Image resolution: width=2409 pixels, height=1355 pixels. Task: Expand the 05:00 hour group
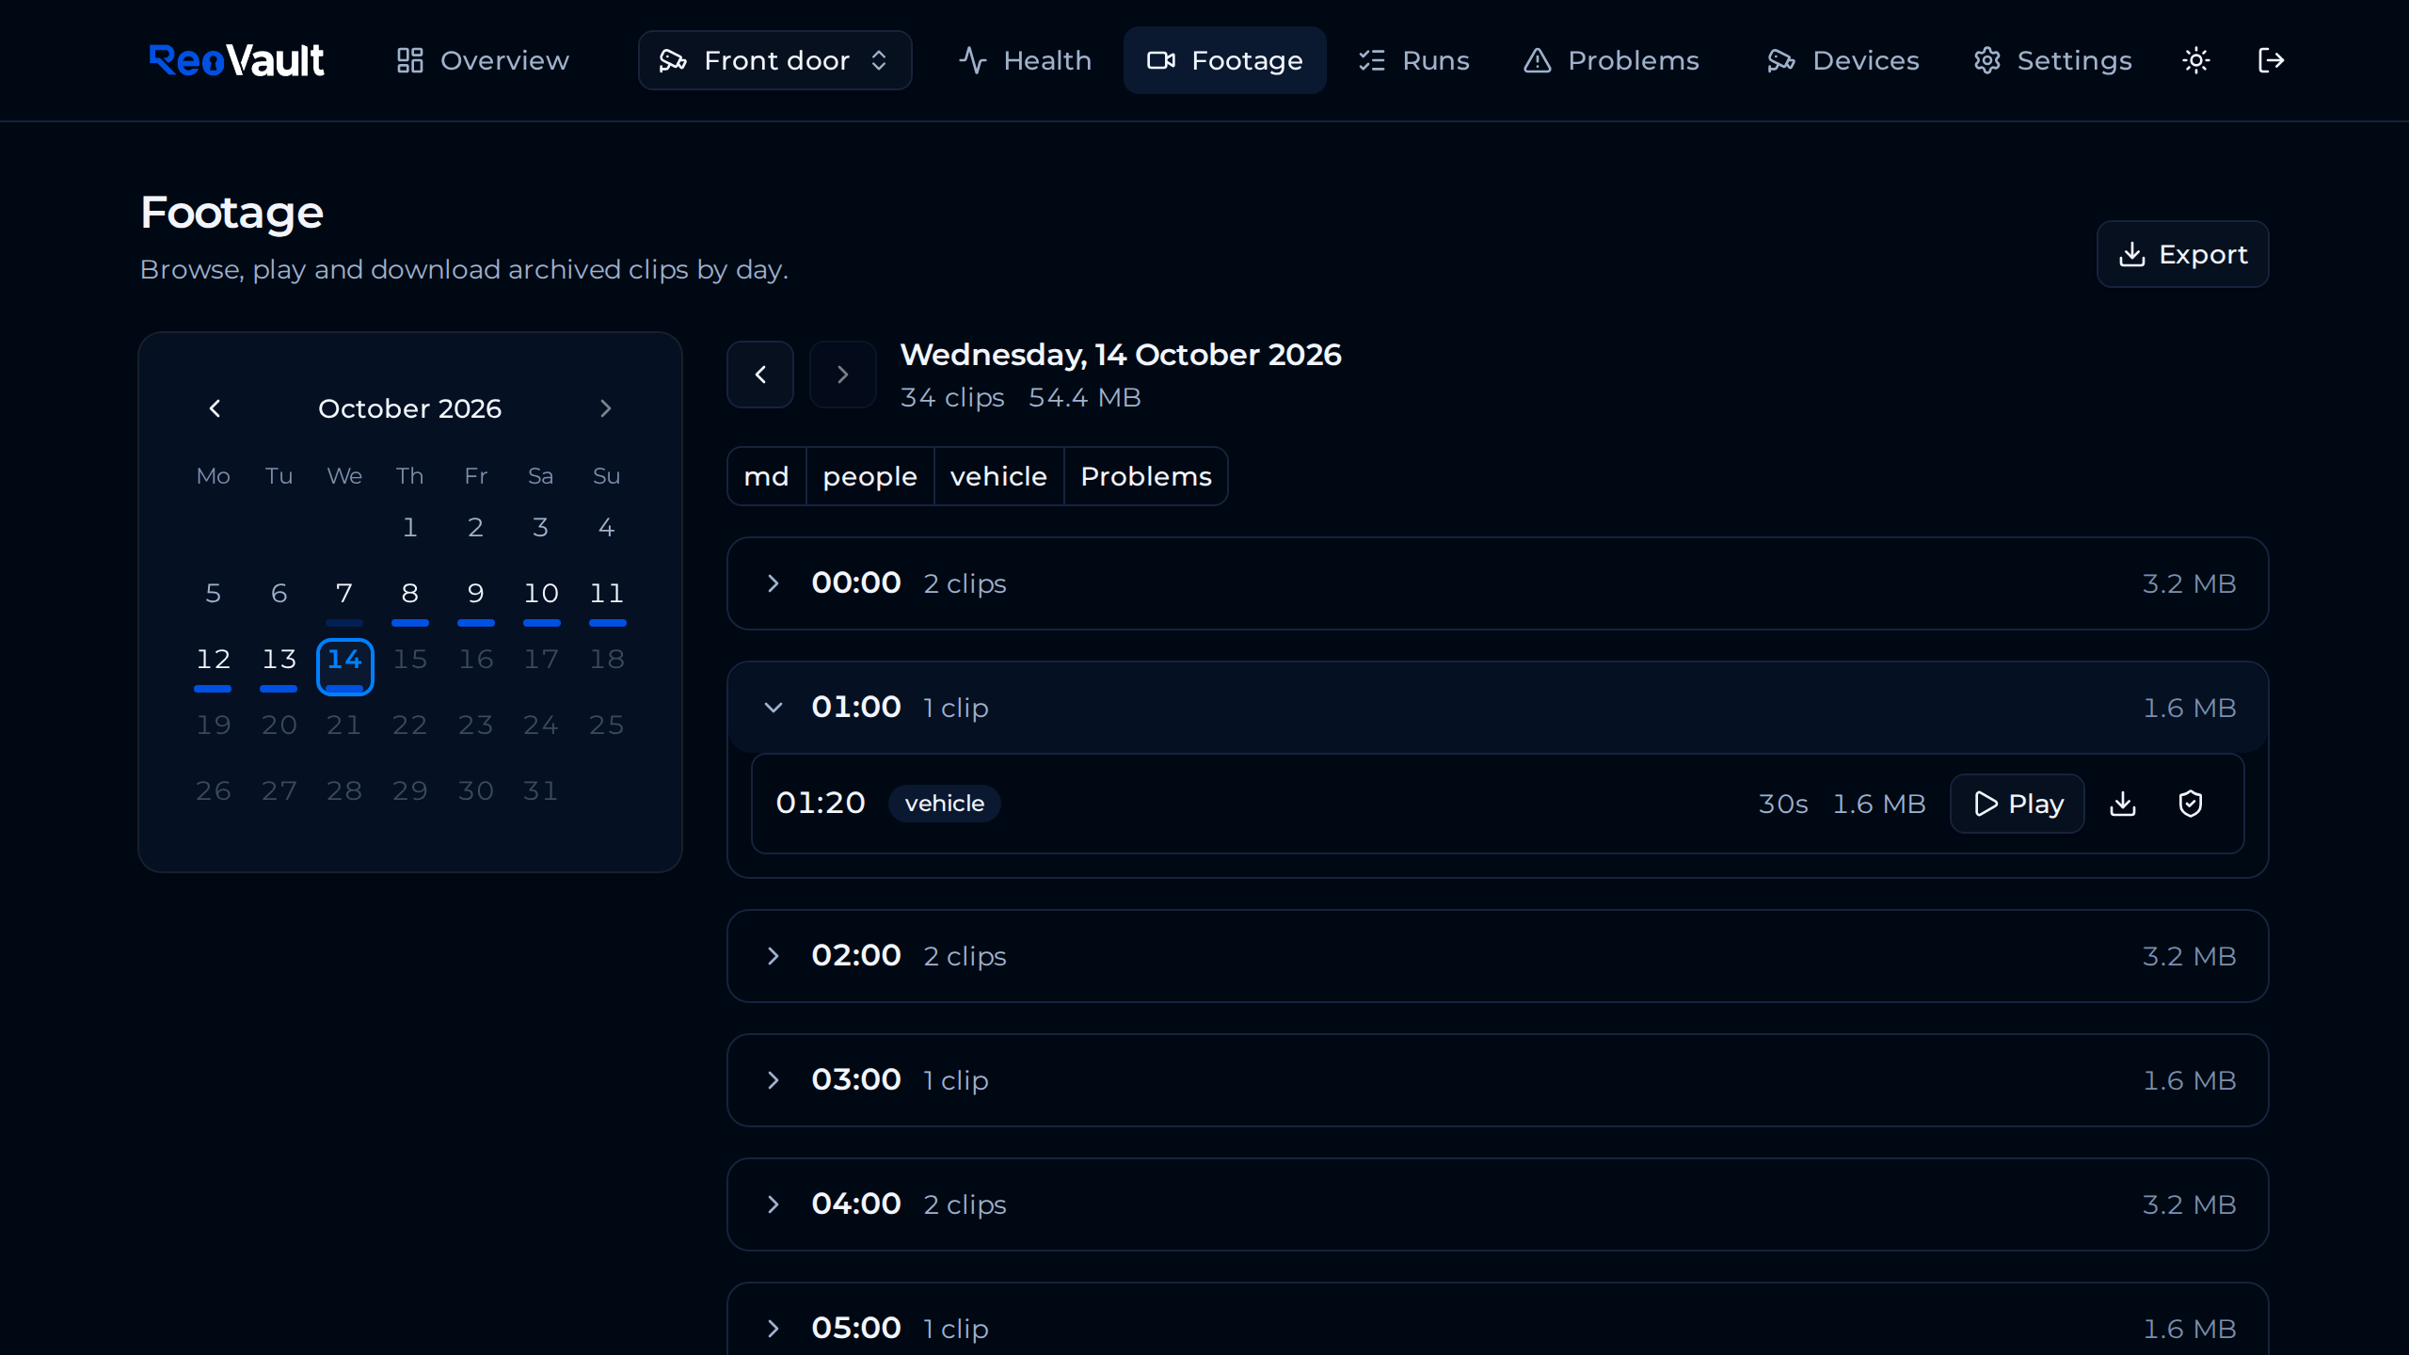(x=1498, y=1319)
